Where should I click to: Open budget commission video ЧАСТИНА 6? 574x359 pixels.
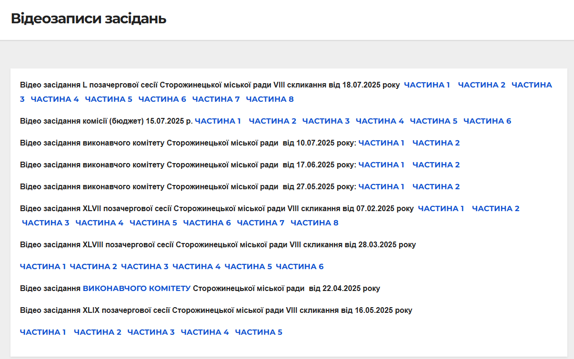tap(487, 121)
